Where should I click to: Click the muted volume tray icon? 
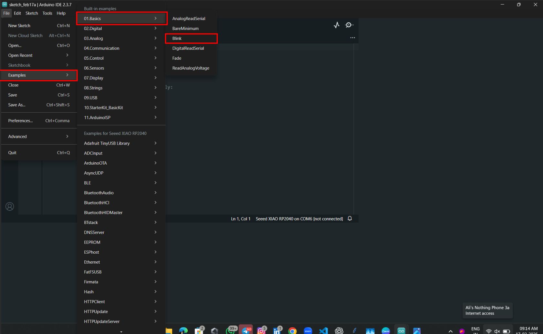[497, 331]
